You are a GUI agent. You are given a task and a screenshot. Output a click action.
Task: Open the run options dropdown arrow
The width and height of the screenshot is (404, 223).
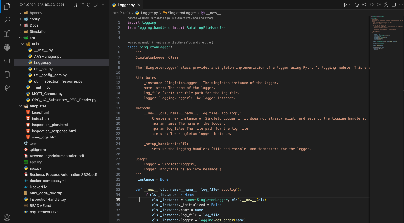350,5
